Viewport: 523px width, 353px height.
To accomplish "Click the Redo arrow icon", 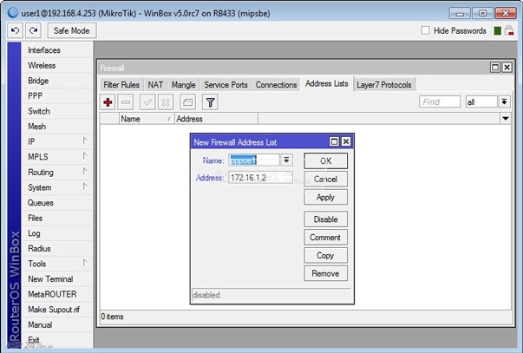I will [x=34, y=30].
